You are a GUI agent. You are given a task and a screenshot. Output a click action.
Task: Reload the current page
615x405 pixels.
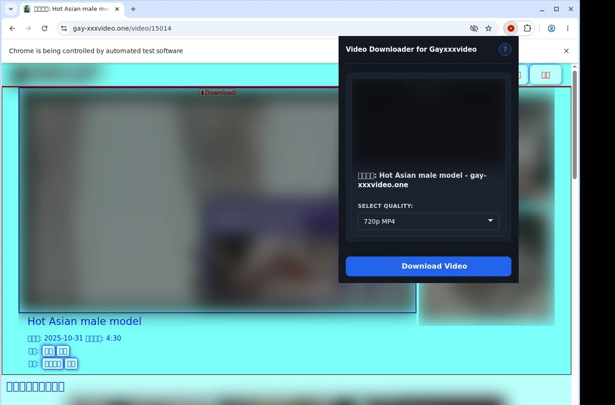45,29
